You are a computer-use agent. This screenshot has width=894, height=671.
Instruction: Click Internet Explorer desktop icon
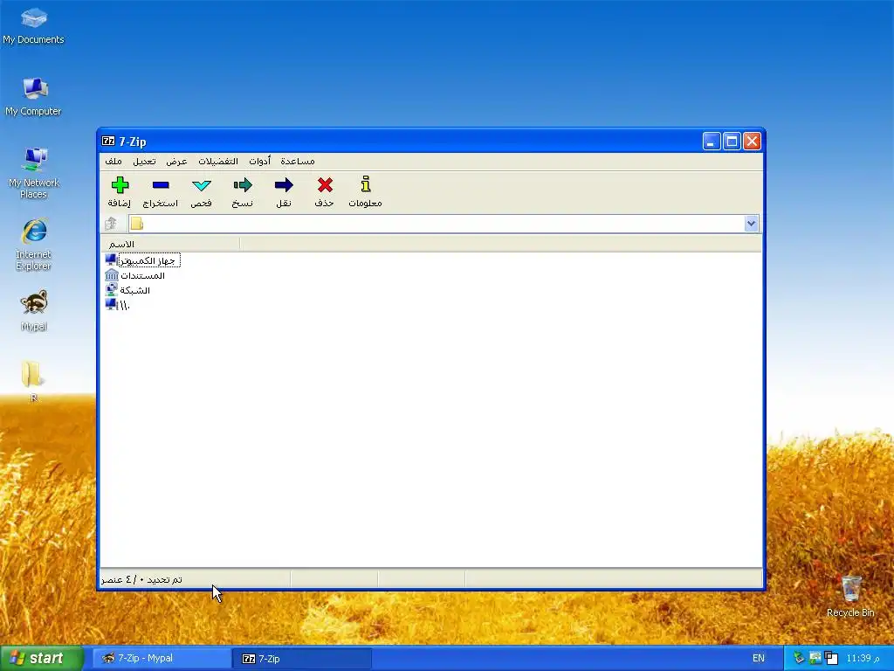tap(34, 245)
